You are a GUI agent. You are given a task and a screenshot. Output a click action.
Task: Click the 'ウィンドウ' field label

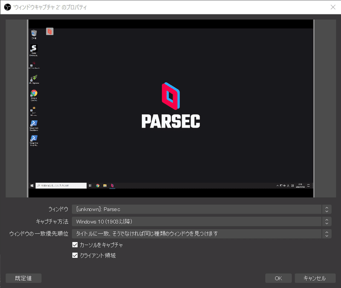(x=58, y=209)
